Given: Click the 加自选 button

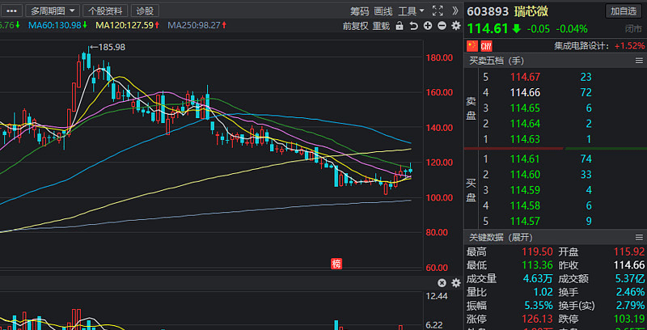Looking at the screenshot, I should click(x=624, y=11).
